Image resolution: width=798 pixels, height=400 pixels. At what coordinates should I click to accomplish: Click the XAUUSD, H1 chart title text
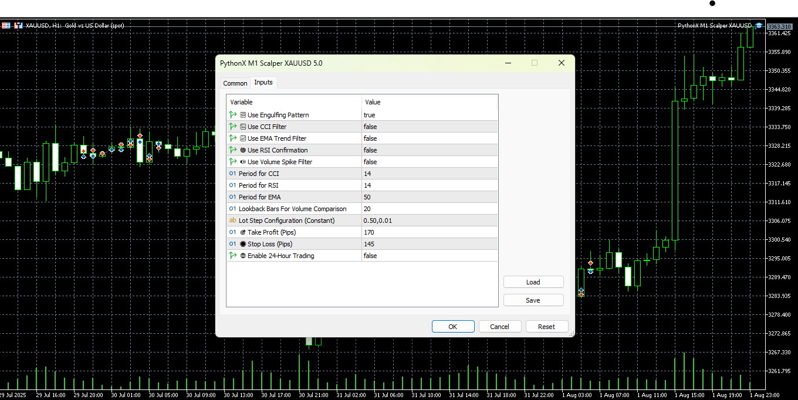tap(75, 26)
